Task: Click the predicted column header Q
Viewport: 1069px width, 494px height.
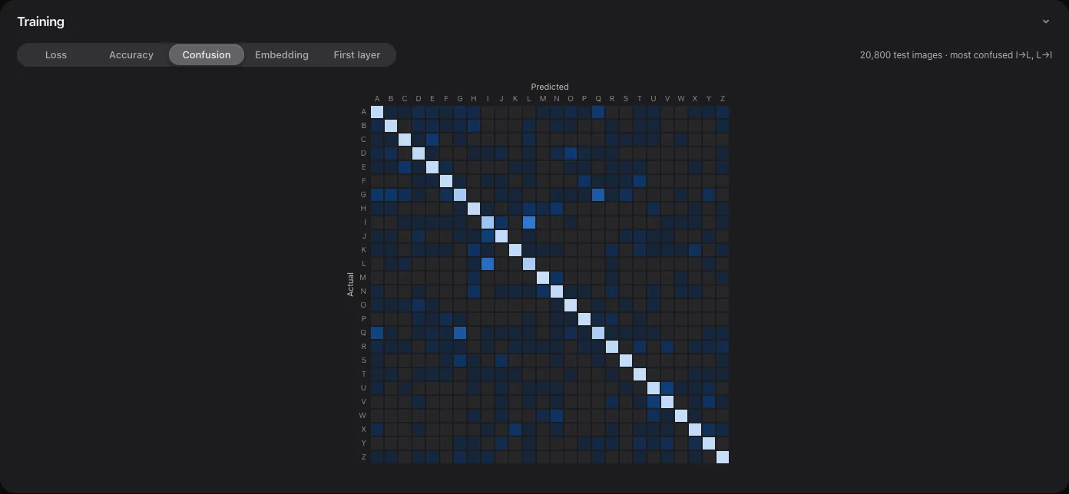Action: pyautogui.click(x=598, y=98)
